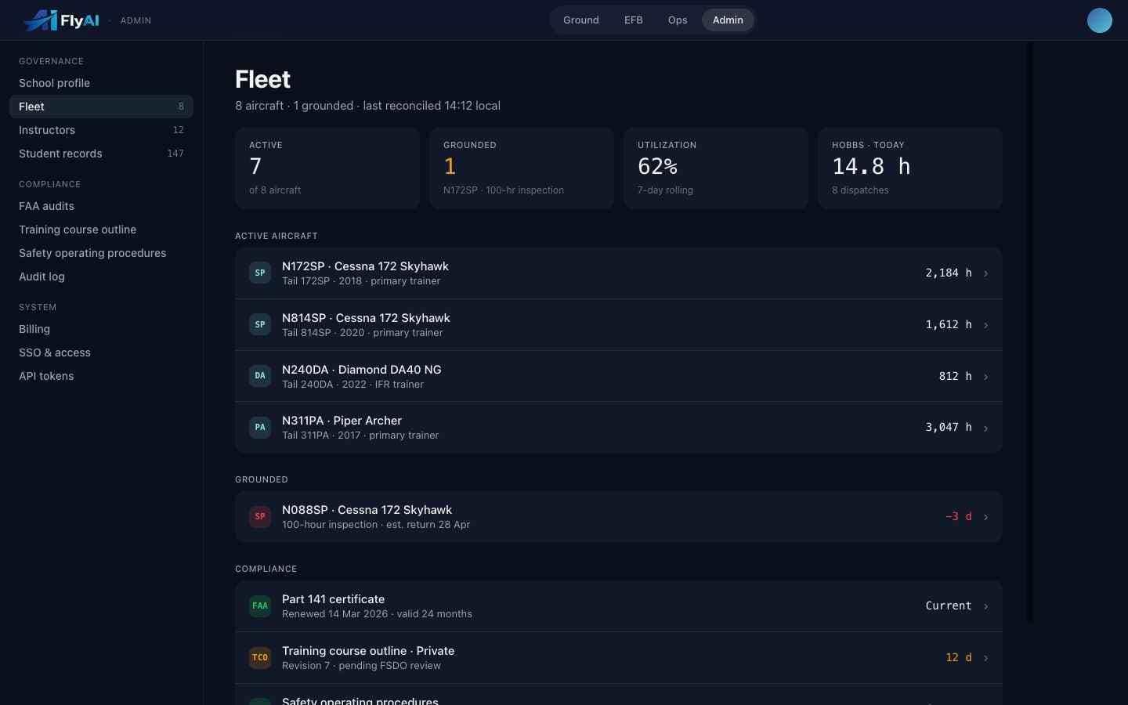Click '100-hour inspection · est. return 28 Apr'
Image resolution: width=1128 pixels, height=705 pixels.
[376, 525]
